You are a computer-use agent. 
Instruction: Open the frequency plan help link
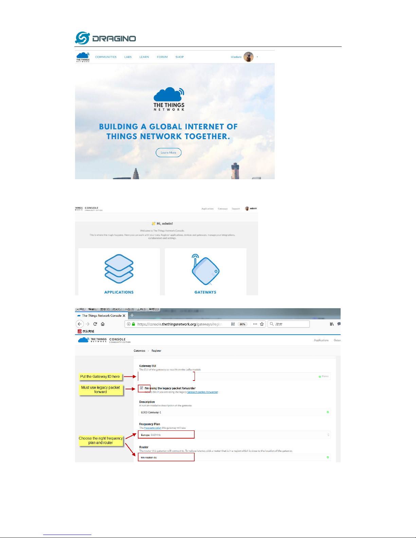[x=153, y=428]
